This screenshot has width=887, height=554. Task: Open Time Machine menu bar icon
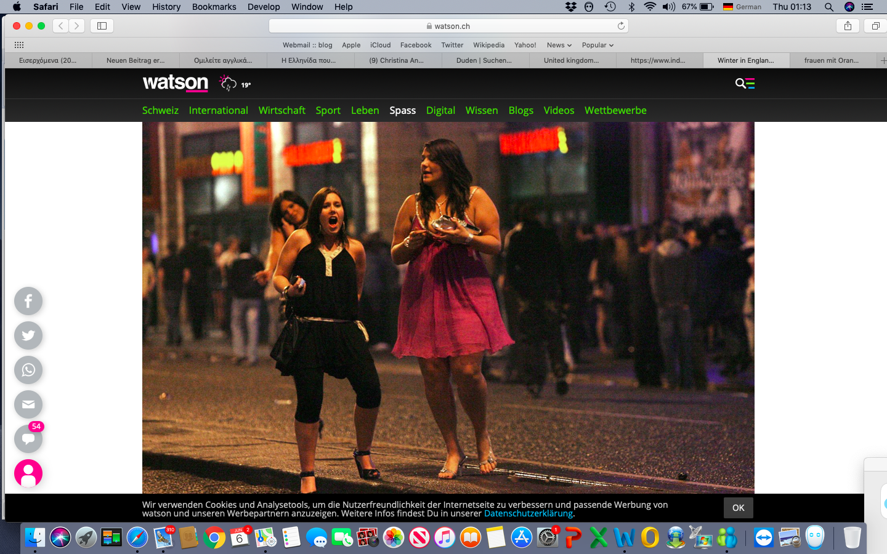[610, 7]
